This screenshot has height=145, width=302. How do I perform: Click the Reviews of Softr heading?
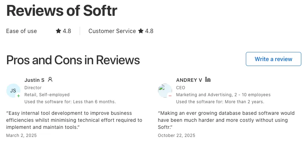click(61, 11)
